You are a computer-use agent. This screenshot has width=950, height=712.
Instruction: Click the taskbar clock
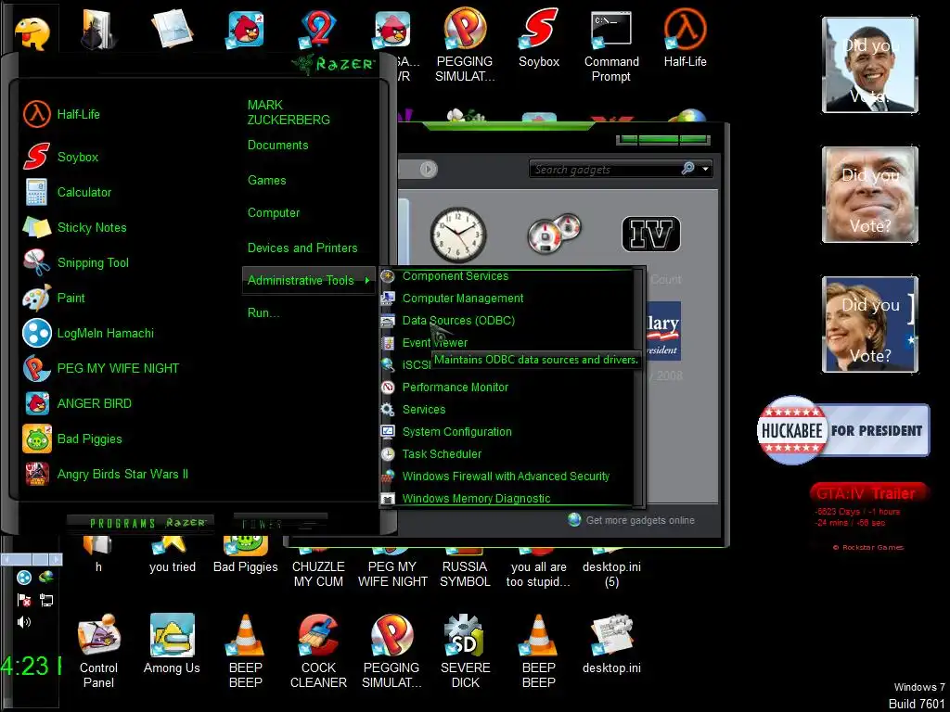31,666
